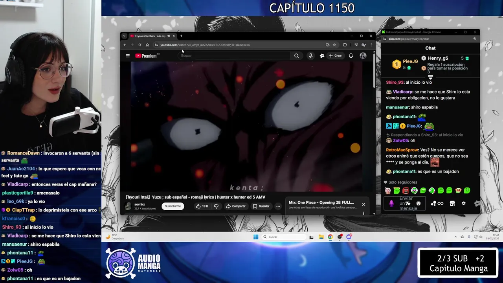Open the sevnkx channel avatar

click(128, 206)
